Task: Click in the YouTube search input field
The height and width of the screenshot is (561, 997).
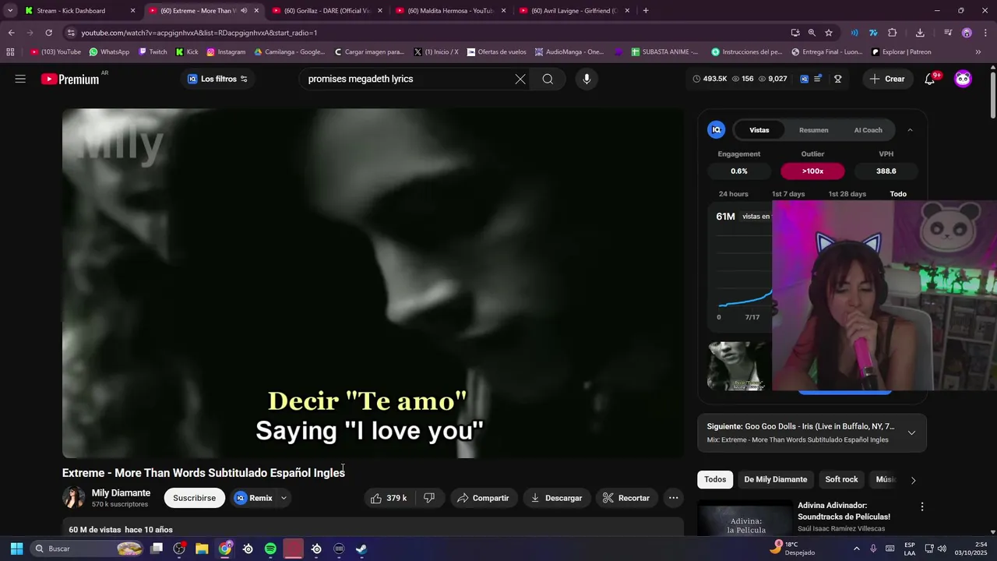Action: tap(405, 79)
